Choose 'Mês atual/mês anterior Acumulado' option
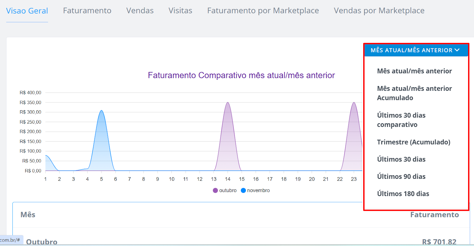 [414, 93]
